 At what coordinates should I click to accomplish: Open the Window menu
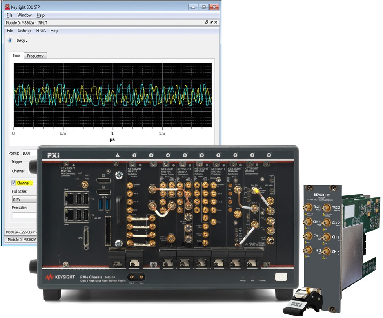coord(24,15)
